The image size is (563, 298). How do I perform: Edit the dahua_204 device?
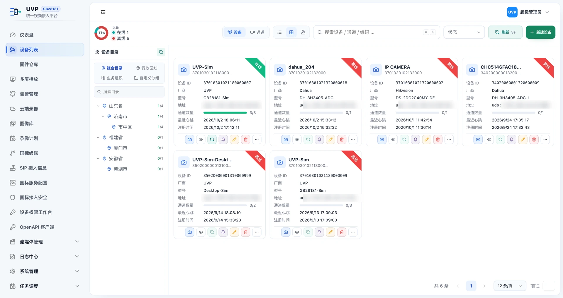coord(330,140)
